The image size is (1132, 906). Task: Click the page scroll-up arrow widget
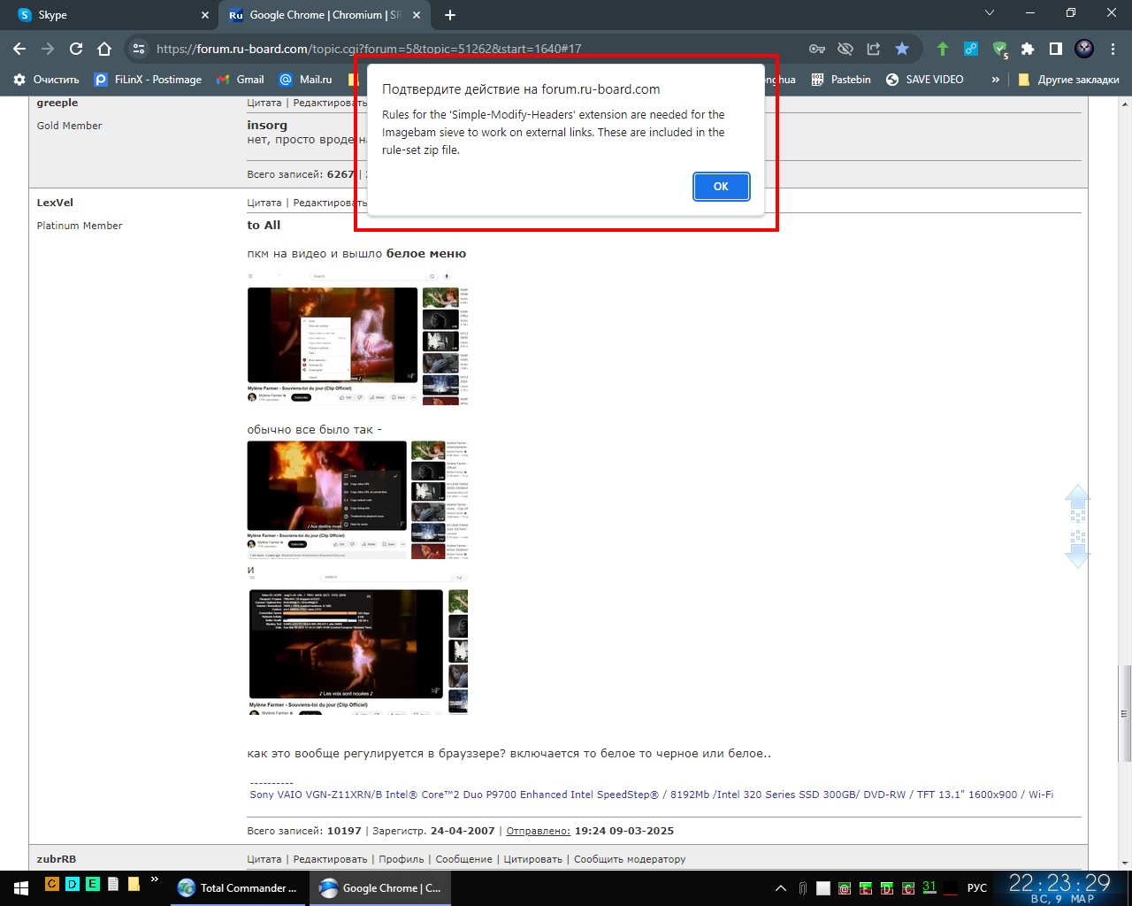coord(1077,502)
